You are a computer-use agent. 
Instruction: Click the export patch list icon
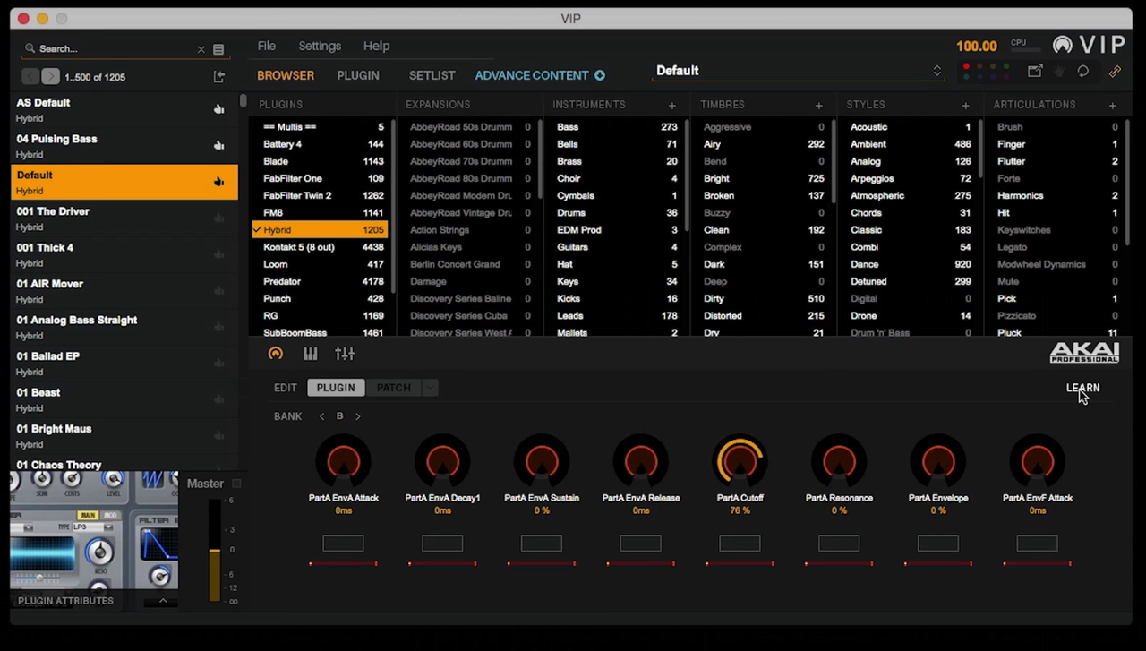(x=219, y=77)
